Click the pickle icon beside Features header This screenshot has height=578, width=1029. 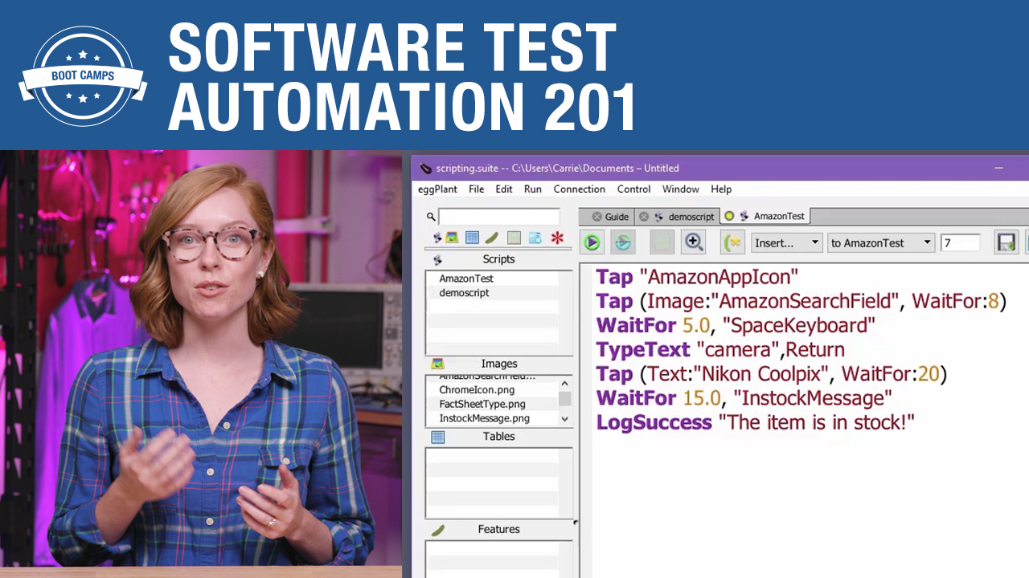point(437,530)
